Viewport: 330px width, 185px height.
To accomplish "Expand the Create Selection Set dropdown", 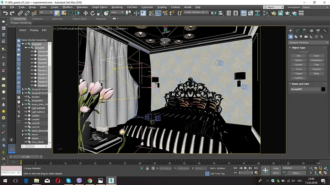I will coord(207,12).
